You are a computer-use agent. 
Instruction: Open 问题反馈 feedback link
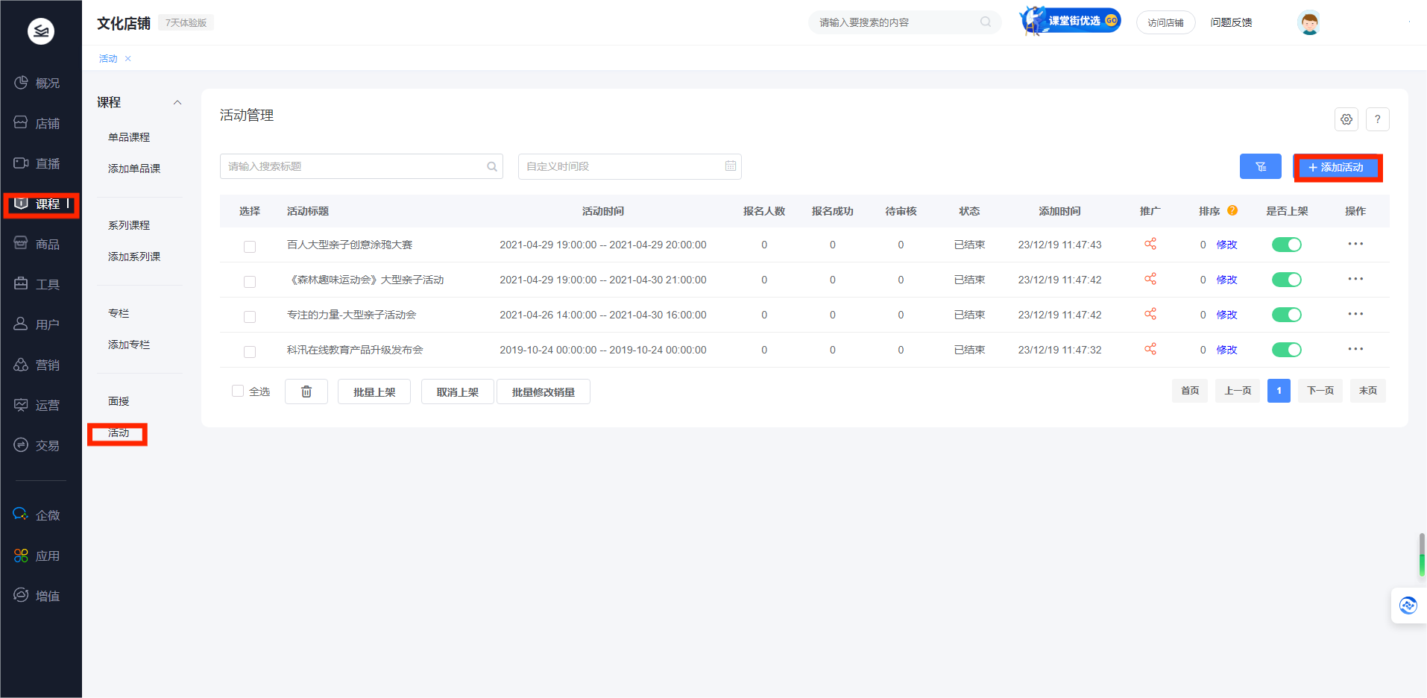point(1231,22)
